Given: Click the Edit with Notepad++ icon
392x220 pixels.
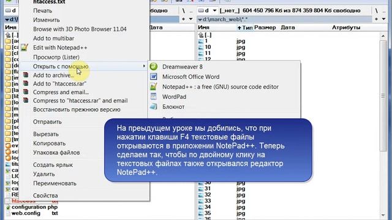Looking at the screenshot, I should point(24,48).
